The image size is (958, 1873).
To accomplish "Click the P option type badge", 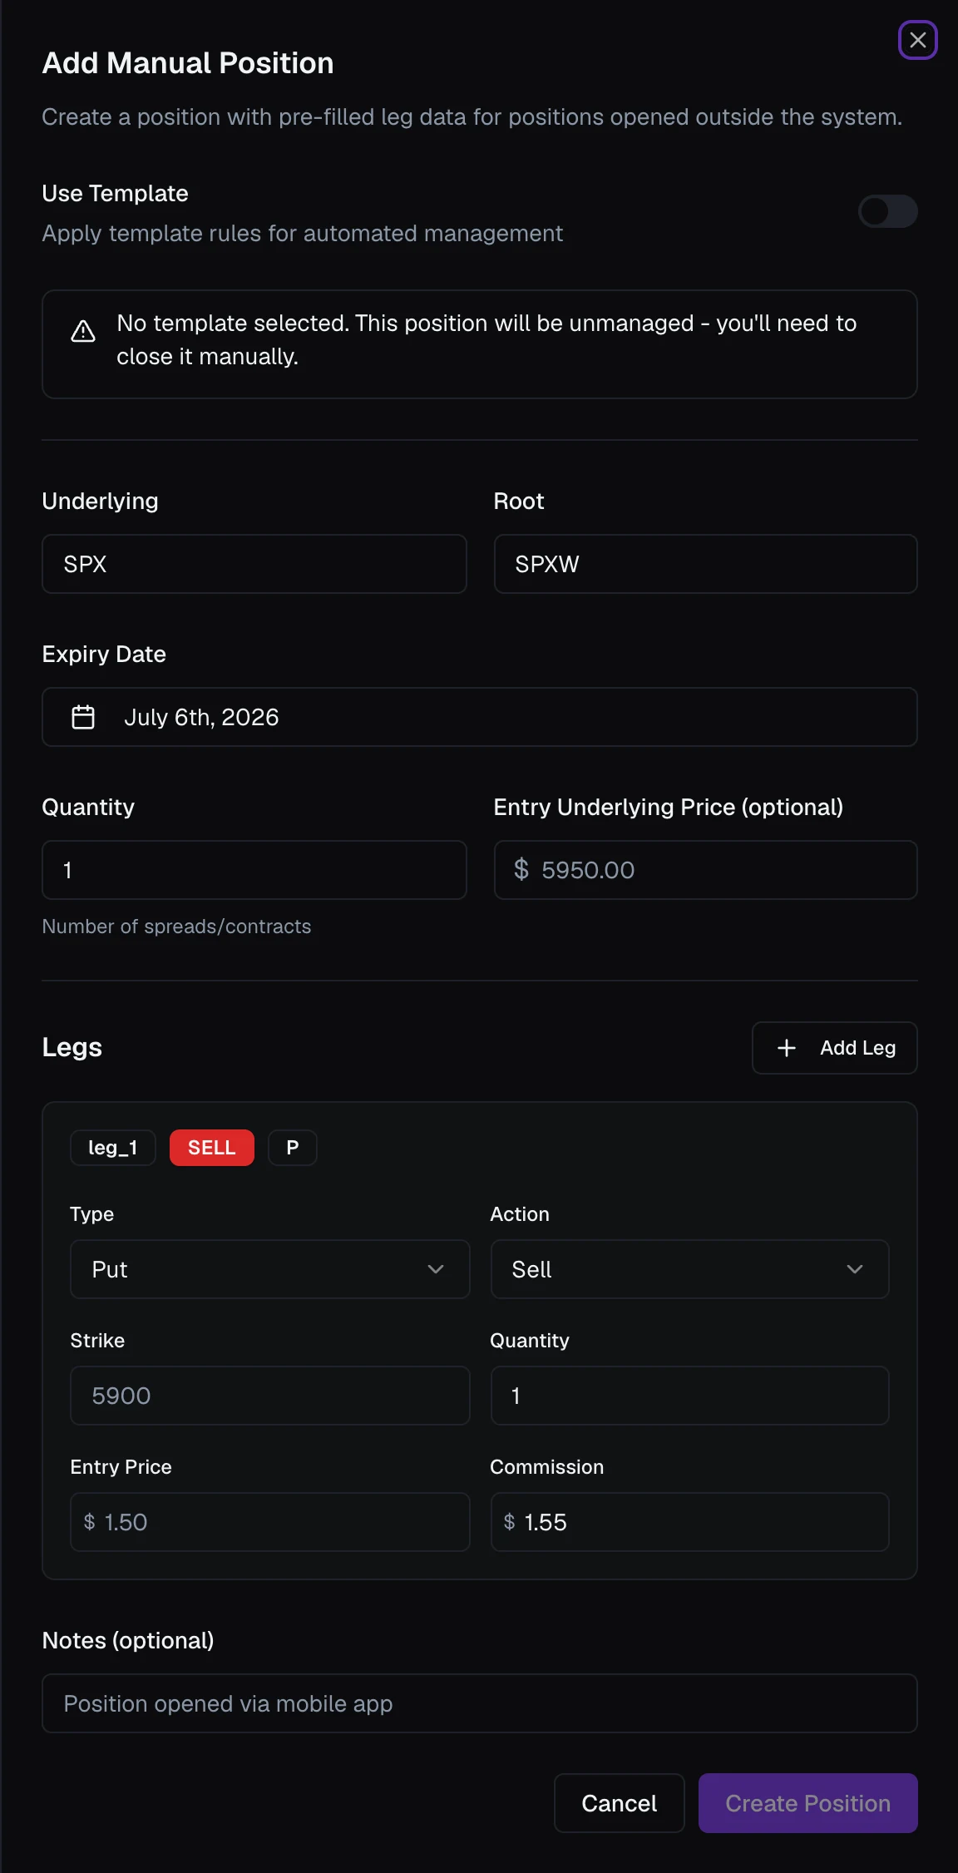I will (x=293, y=1148).
